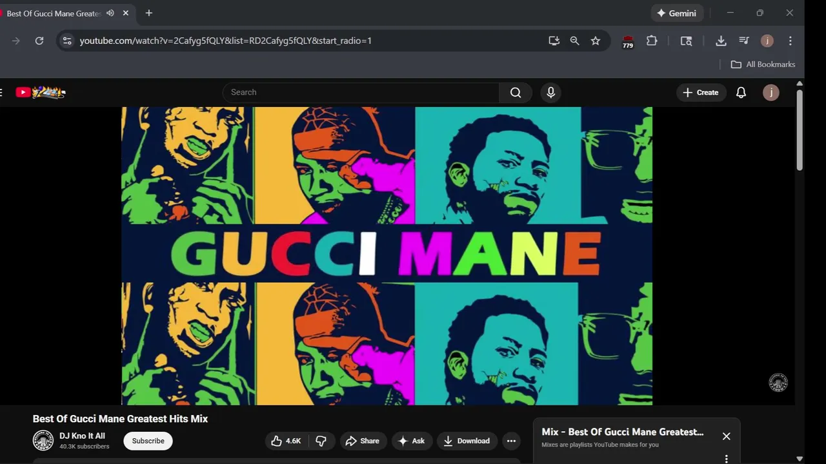Click page vertical scrollbar thumb
Viewport: 826px width, 464px height.
tap(800, 130)
